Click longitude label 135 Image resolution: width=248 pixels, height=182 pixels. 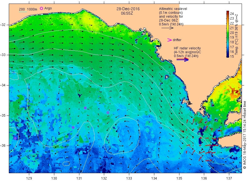point(179,178)
